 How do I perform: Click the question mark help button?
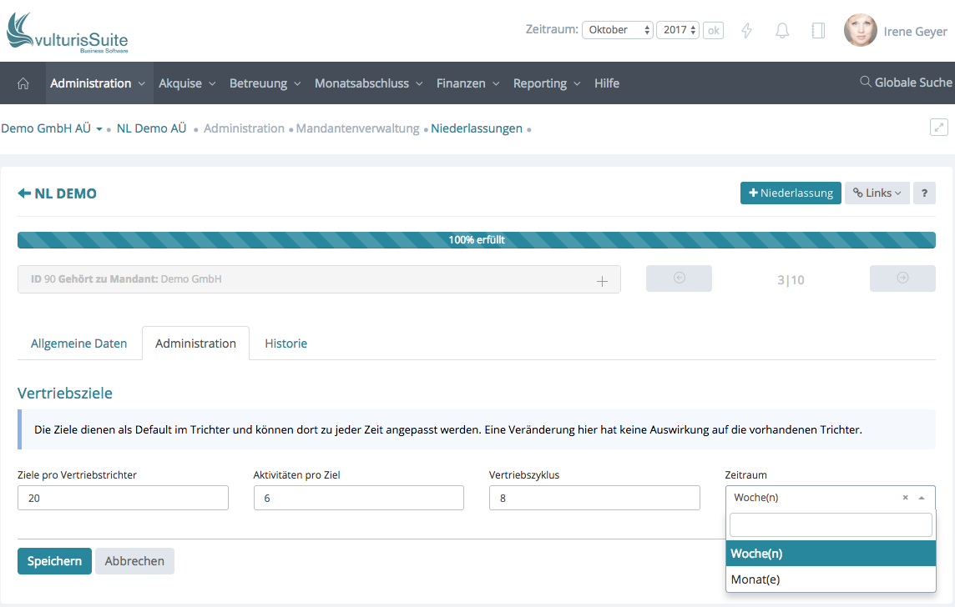click(x=924, y=193)
